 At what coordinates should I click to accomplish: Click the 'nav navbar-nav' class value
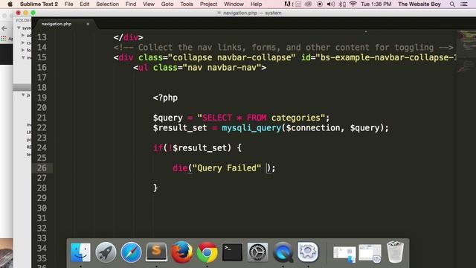tap(222, 68)
